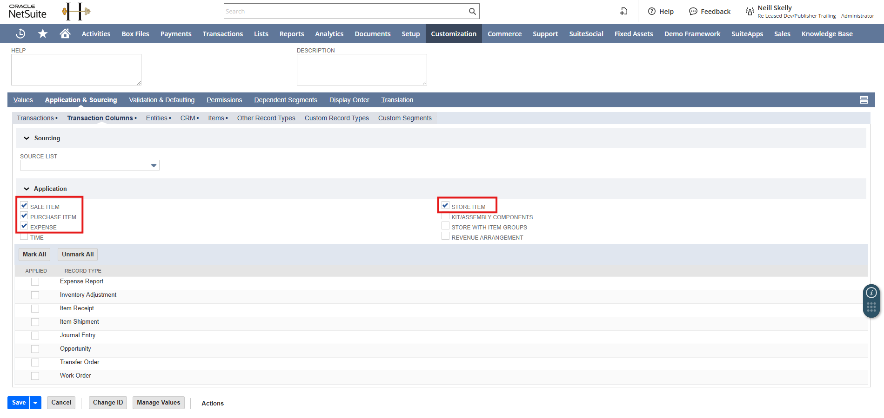
Task: Click the floating info guide icon
Action: (x=871, y=293)
